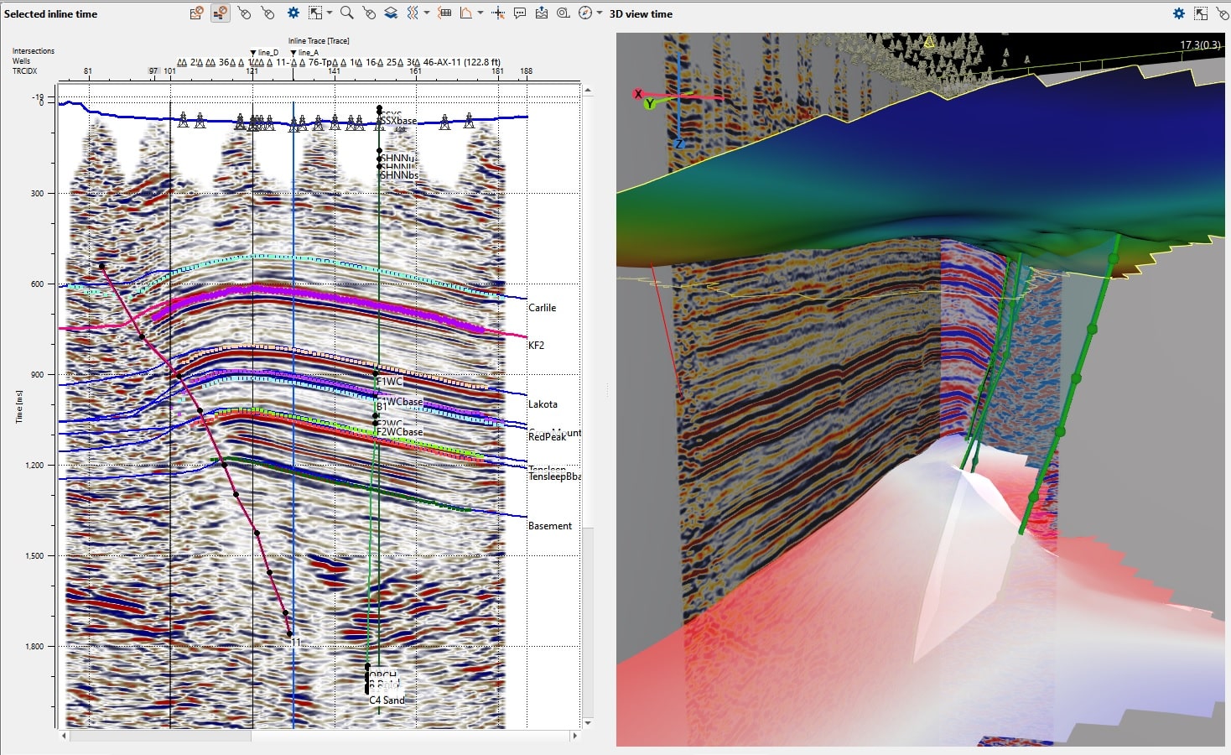Viewport: 1231px width, 755px height.
Task: Click the speech bubble annotation icon
Action: pyautogui.click(x=520, y=13)
